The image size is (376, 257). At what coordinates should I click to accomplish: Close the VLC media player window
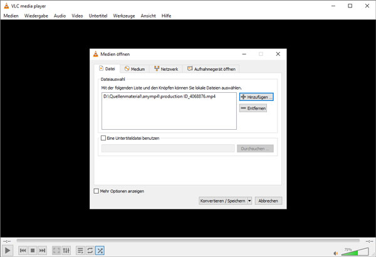[367, 6]
